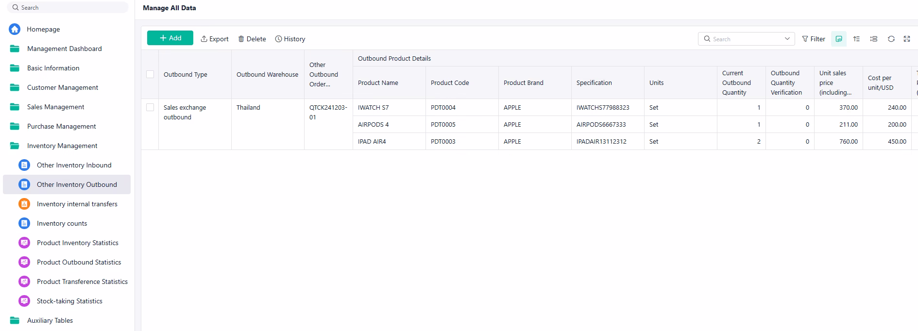This screenshot has width=918, height=331.
Task: Click the green Add button
Action: click(x=170, y=38)
